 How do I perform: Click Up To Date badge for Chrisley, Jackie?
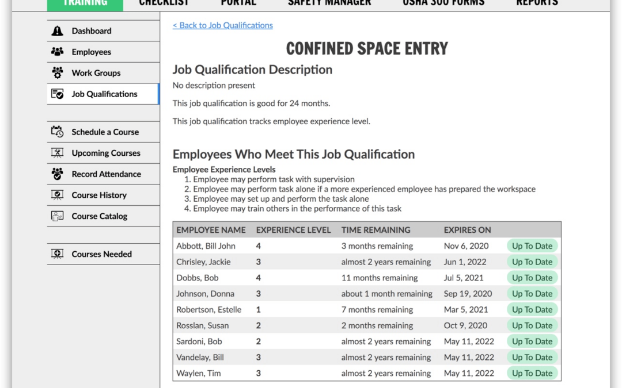[532, 262]
